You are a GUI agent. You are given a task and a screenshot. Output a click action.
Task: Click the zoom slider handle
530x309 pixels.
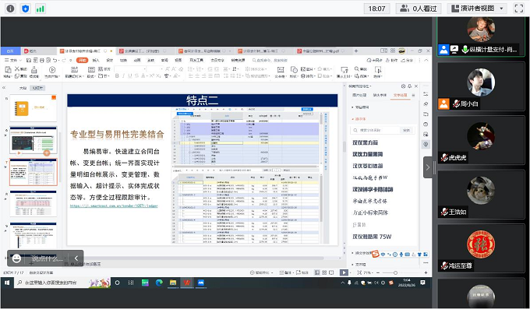coord(395,272)
